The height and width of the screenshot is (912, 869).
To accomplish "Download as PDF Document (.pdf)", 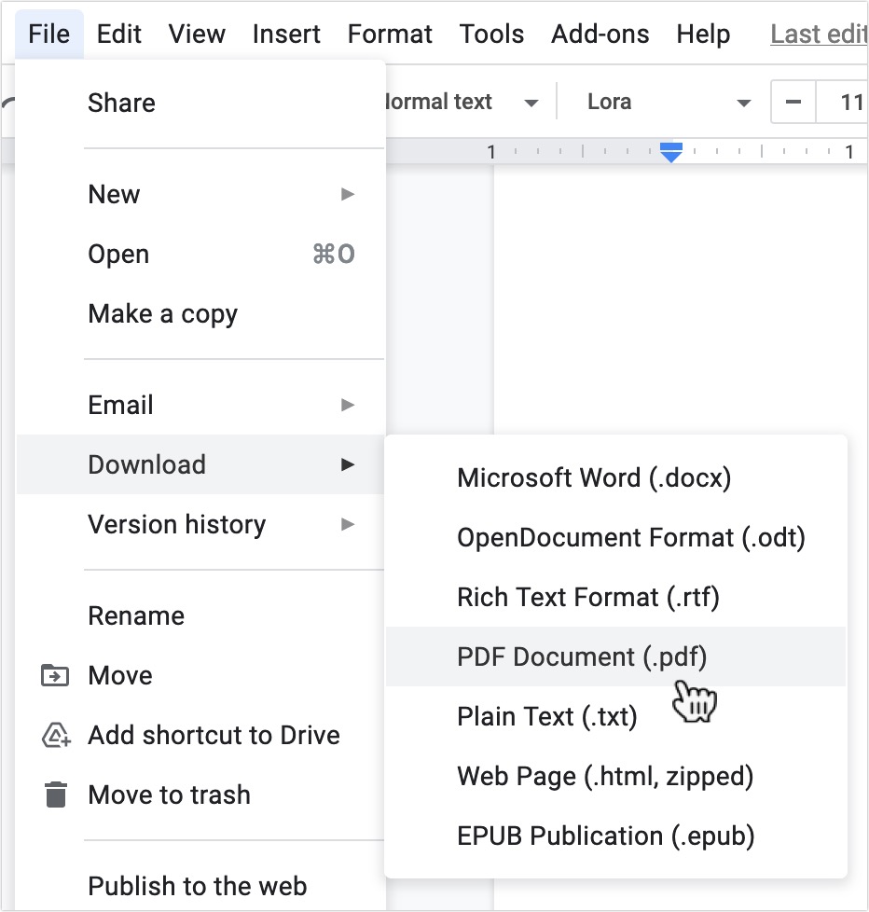I will pos(616,656).
